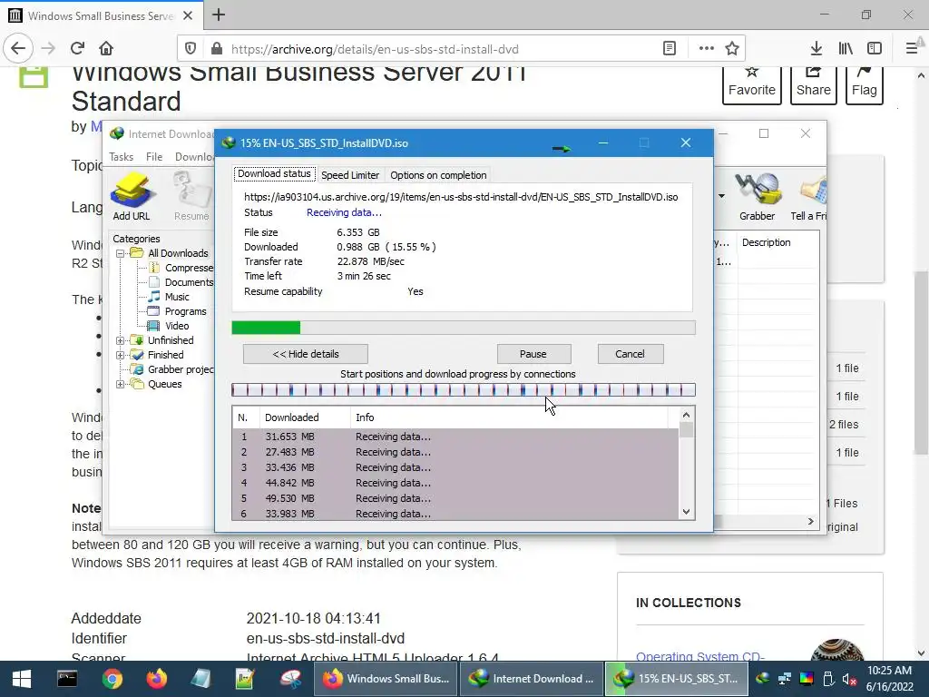929x697 pixels.
Task: Click IDM list horizontal scroll right arrow
Action: tap(810, 521)
